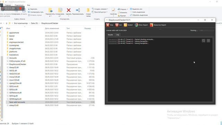Click Data (D:) in address breadcrumb
Image resolution: width=222 pixels, height=125 pixels.
pyautogui.click(x=35, y=23)
